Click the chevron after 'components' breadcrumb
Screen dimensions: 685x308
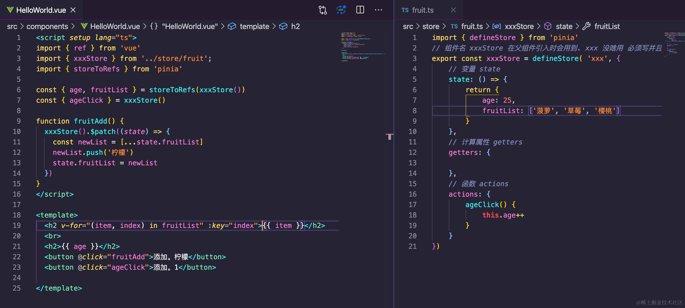(x=73, y=26)
